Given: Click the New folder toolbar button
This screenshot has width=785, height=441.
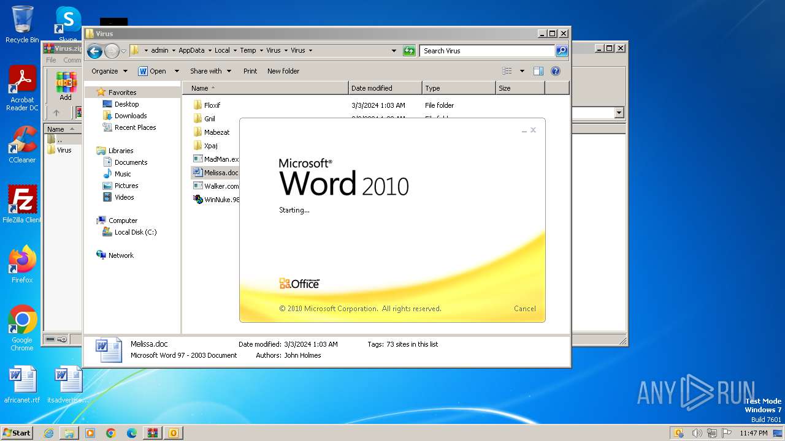Looking at the screenshot, I should [283, 71].
